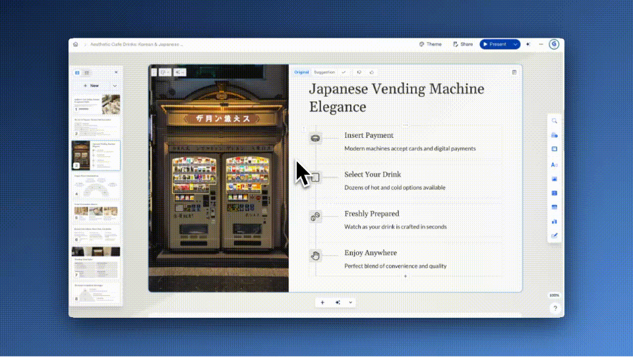Open the search icon in right toolbar
Image resolution: width=633 pixels, height=358 pixels.
point(555,121)
